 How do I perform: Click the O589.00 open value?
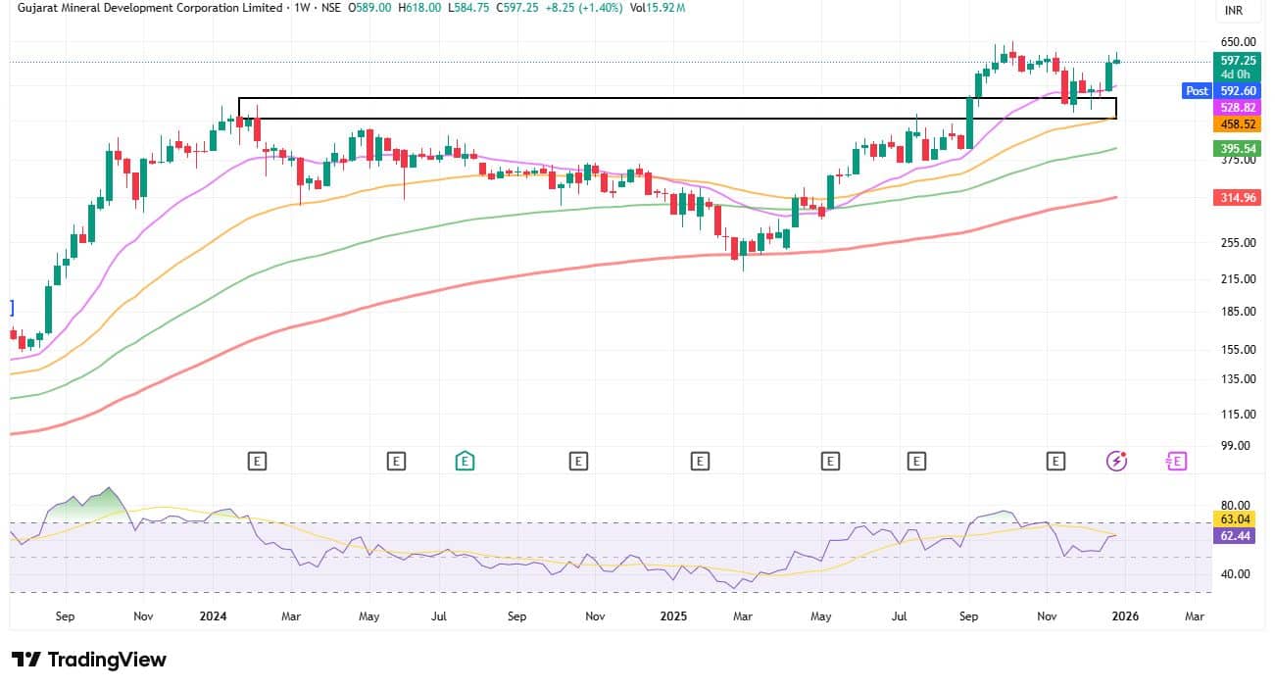click(370, 8)
